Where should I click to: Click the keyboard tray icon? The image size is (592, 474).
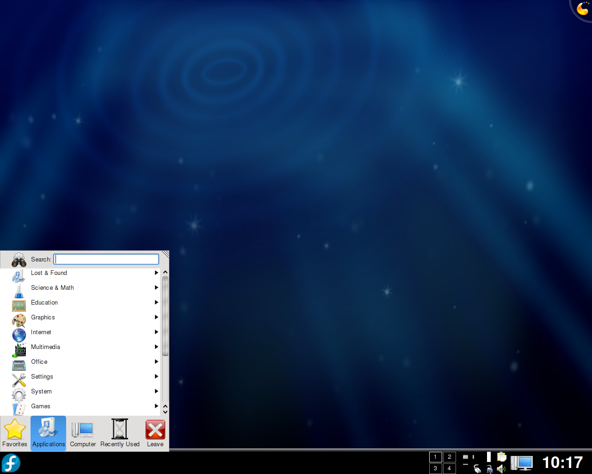coord(465,457)
